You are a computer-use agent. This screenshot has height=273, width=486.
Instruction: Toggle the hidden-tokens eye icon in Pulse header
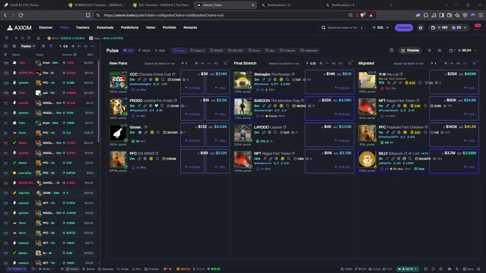[x=439, y=50]
